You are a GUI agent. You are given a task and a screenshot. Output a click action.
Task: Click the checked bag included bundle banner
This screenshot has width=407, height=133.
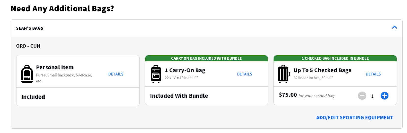(335, 58)
